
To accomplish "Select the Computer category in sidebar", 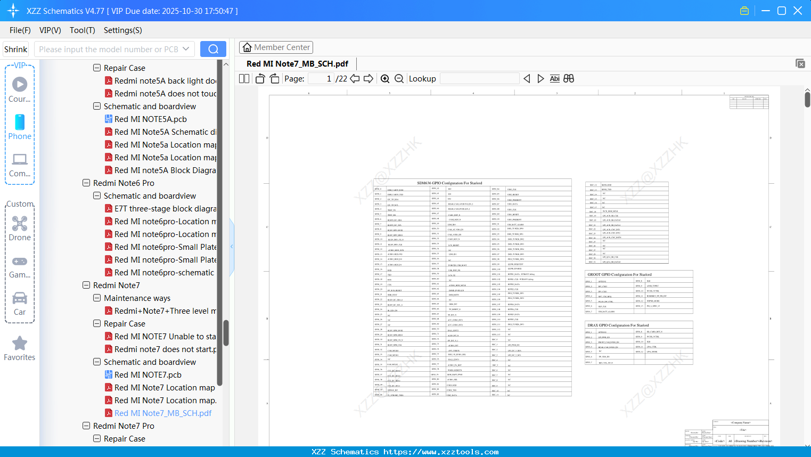I will click(x=20, y=165).
